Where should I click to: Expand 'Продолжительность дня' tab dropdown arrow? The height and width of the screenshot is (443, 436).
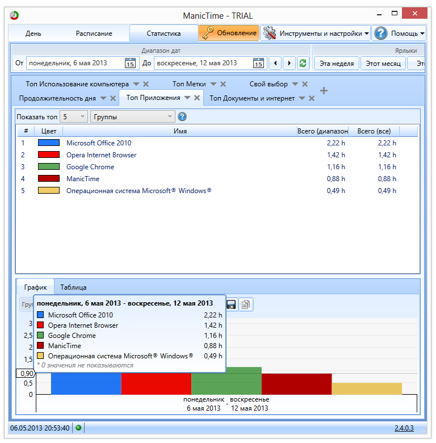[103, 98]
